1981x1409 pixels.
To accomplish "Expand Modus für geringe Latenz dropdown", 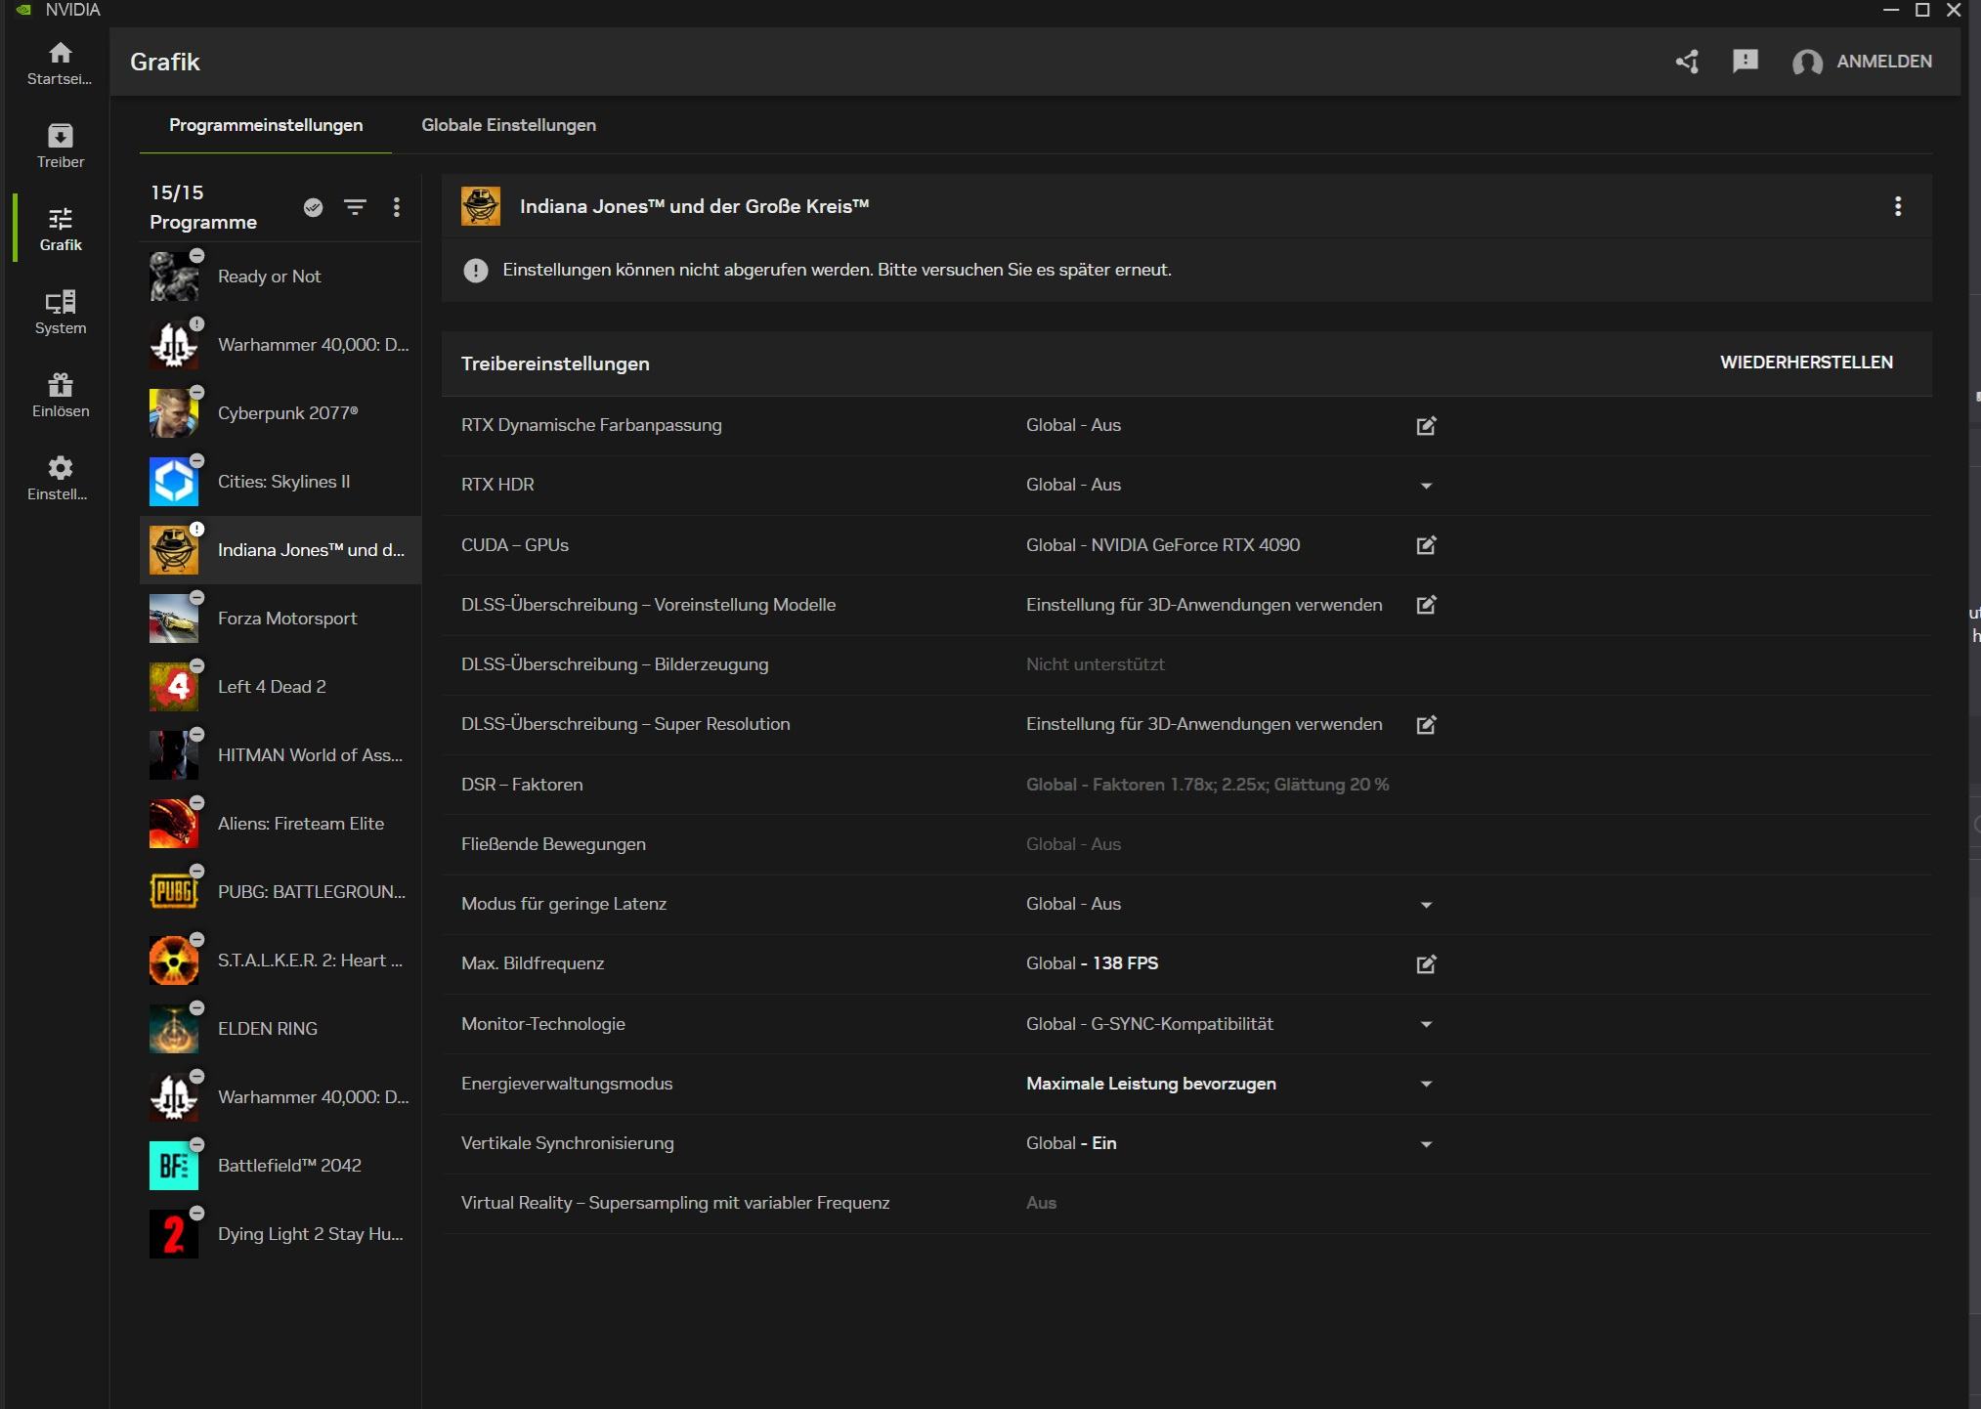I will 1426,905.
